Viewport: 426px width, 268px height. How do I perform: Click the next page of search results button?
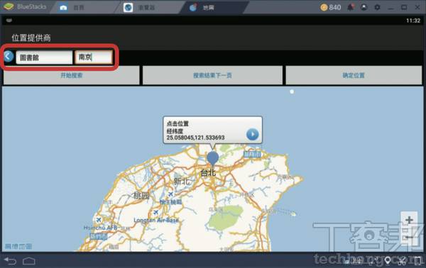tap(212, 75)
